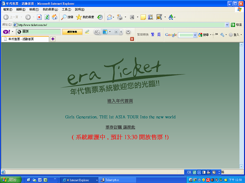Click the Girls Generation ASIA TOUR text
The height and width of the screenshot is (183, 245).
coord(120,117)
